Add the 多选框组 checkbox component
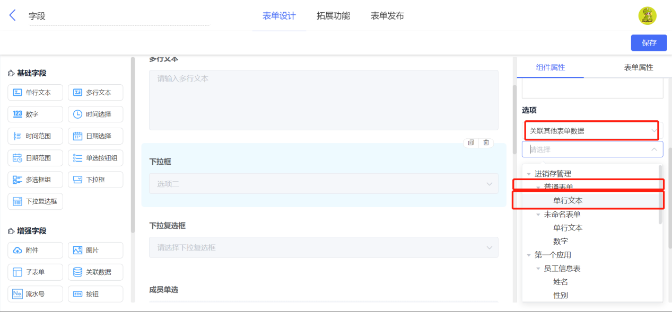This screenshot has width=672, height=312. (x=35, y=180)
